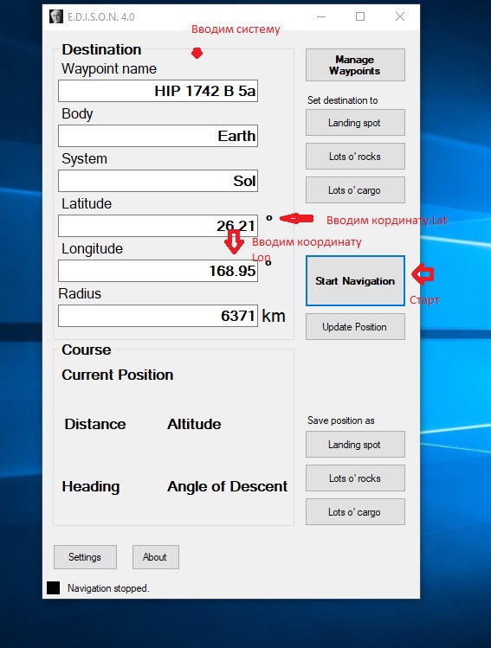The image size is (491, 648).
Task: Select the Body field containing Earth
Action: tap(158, 136)
